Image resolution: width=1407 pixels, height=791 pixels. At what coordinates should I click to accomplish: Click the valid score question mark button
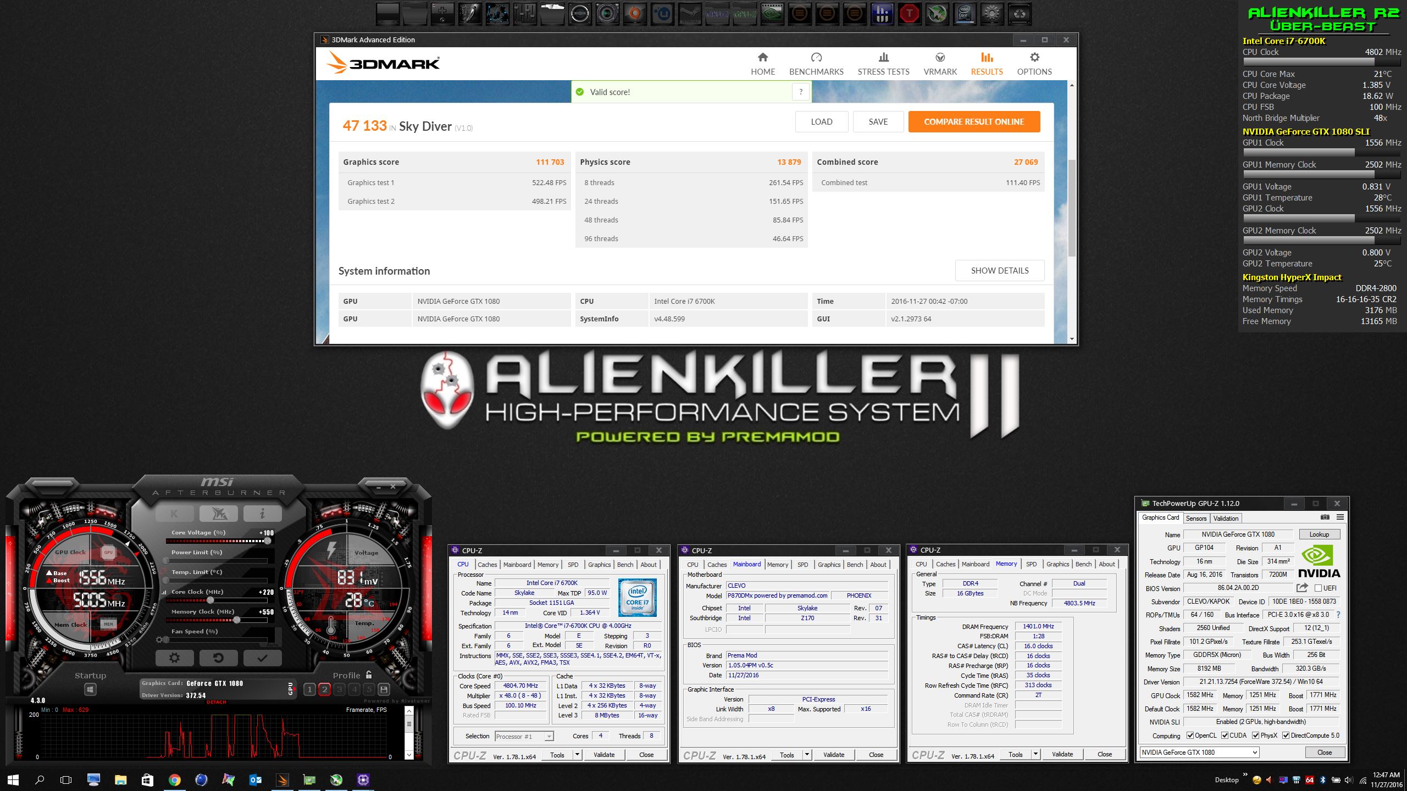[x=801, y=92]
